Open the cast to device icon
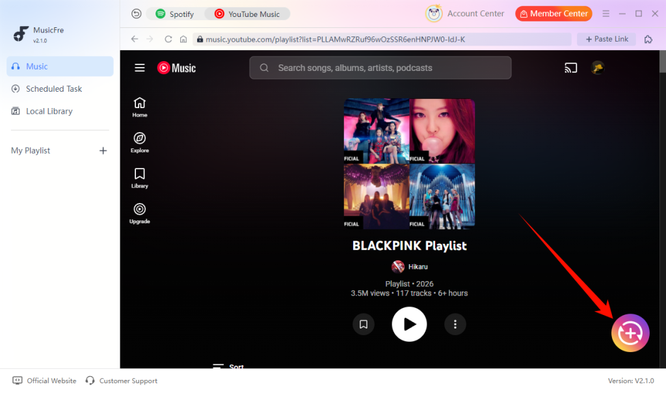The image size is (666, 393). click(x=571, y=68)
